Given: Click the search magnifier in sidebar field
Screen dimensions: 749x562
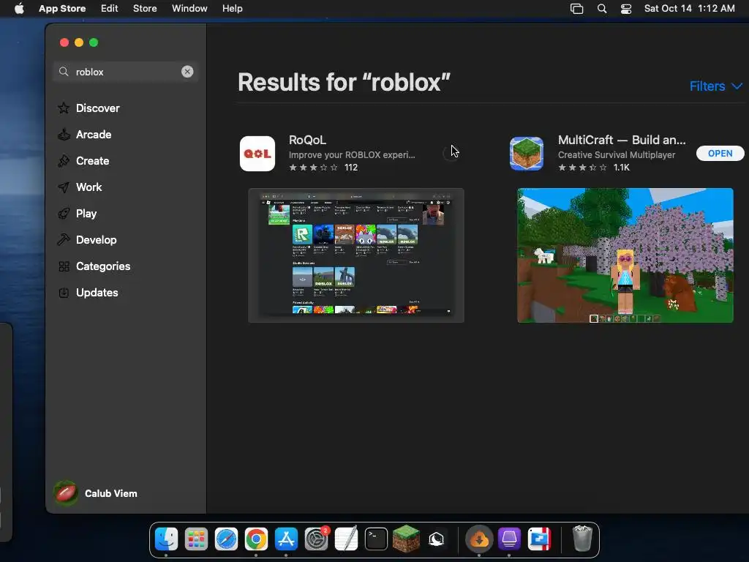Looking at the screenshot, I should coord(64,72).
